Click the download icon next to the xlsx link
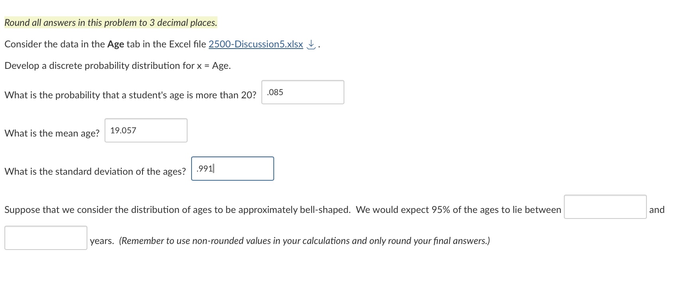This screenshot has height=281, width=680. [x=311, y=44]
